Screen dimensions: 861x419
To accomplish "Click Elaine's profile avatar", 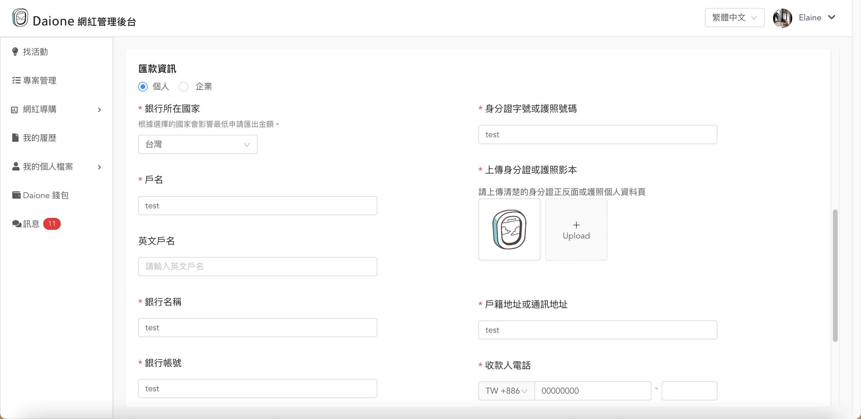I will click(x=782, y=18).
